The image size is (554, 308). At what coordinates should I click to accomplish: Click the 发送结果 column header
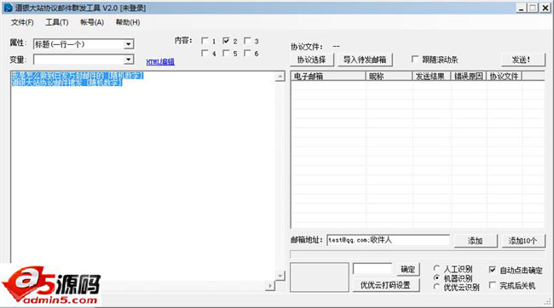coord(431,77)
